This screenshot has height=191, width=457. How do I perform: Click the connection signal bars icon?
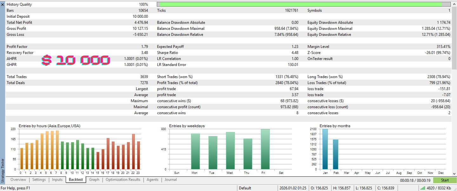tap(423, 188)
